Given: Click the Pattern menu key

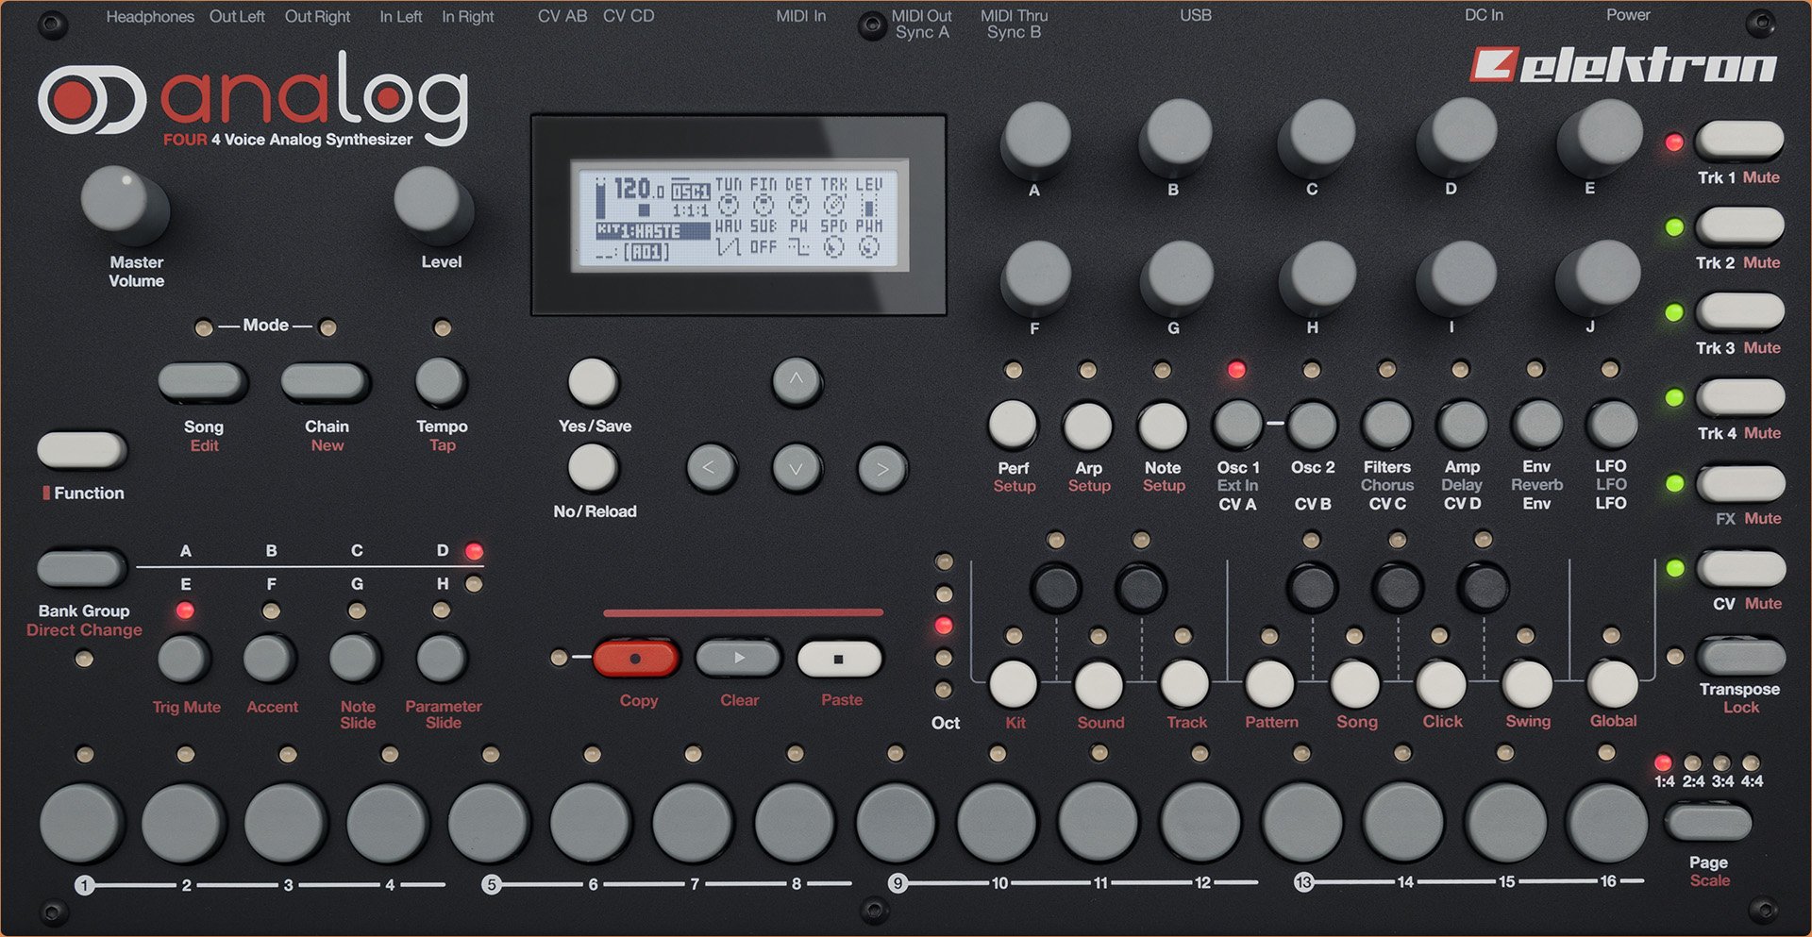Looking at the screenshot, I should click(1270, 684).
